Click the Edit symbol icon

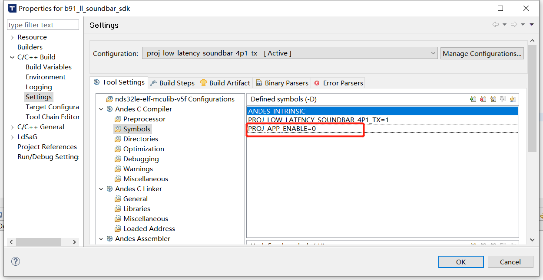(x=493, y=99)
